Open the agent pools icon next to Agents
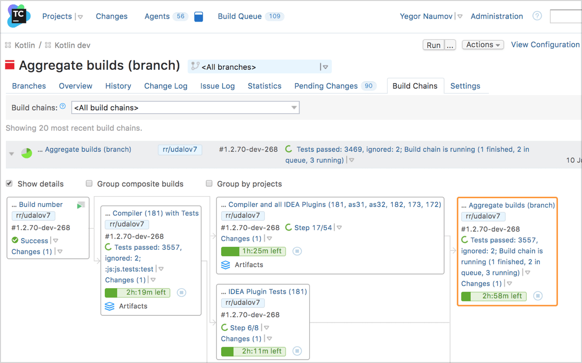Image resolution: width=582 pixels, height=363 pixels. pyautogui.click(x=198, y=17)
